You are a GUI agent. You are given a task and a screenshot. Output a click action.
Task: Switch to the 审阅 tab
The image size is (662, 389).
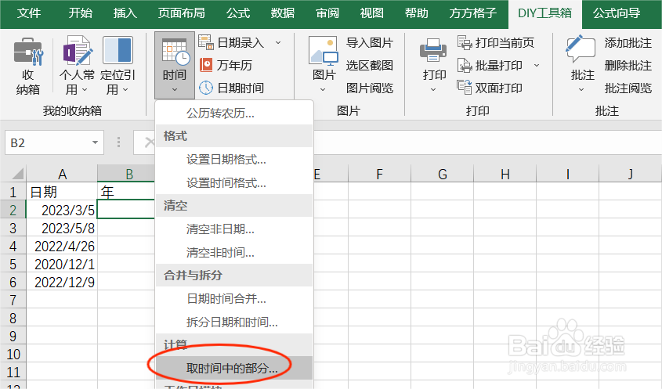click(x=327, y=13)
